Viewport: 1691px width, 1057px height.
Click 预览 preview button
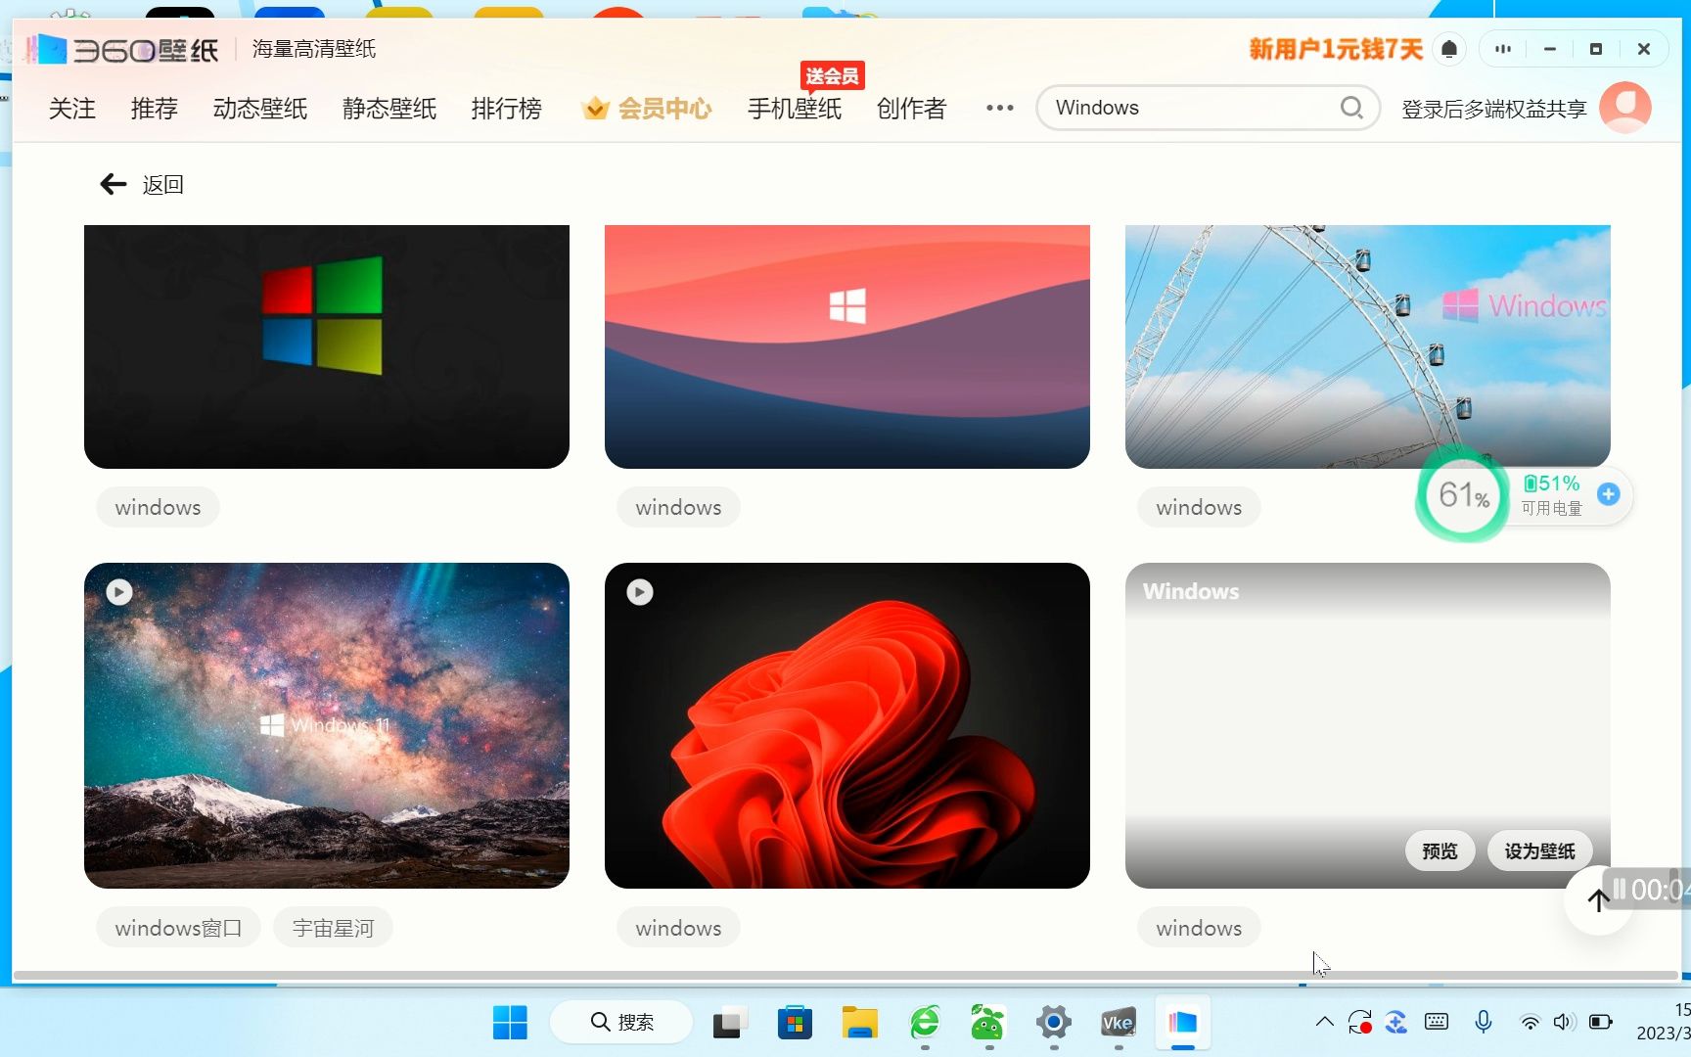coord(1440,850)
